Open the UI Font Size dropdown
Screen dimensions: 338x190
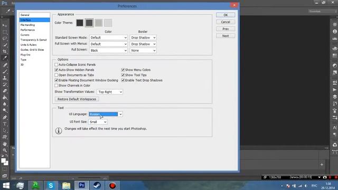(x=98, y=122)
